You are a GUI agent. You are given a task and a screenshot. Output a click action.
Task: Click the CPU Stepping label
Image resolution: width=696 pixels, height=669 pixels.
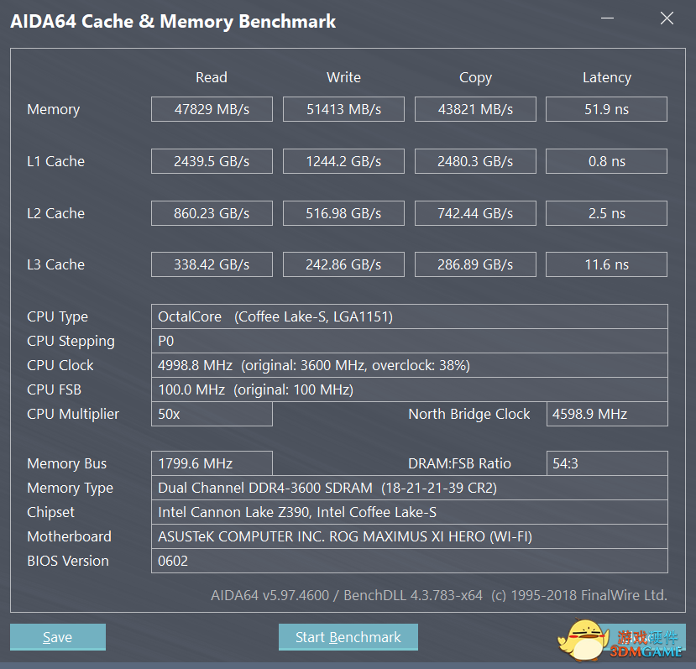tap(71, 342)
